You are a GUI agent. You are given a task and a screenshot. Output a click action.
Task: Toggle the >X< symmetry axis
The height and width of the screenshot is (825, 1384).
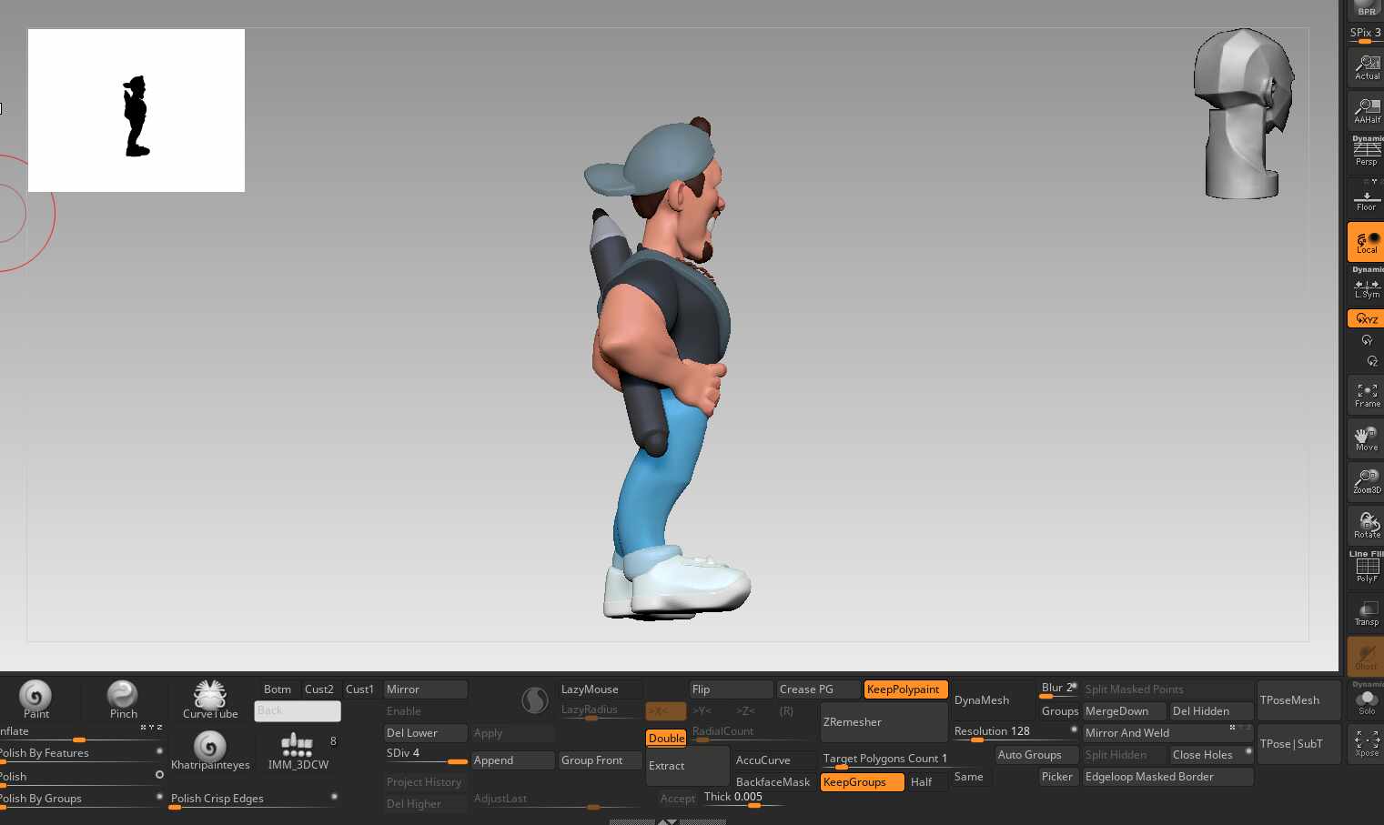pos(666,711)
